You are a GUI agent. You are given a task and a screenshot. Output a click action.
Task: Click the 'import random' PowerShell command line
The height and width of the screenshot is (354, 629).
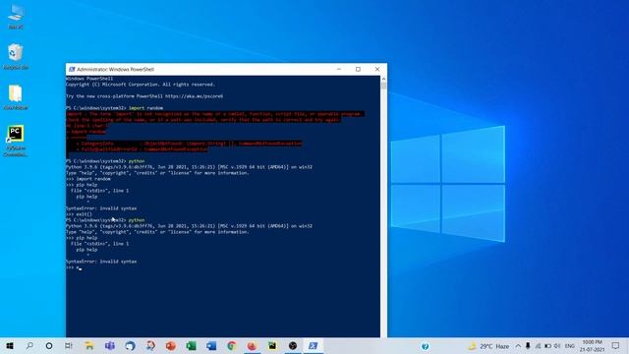click(114, 108)
